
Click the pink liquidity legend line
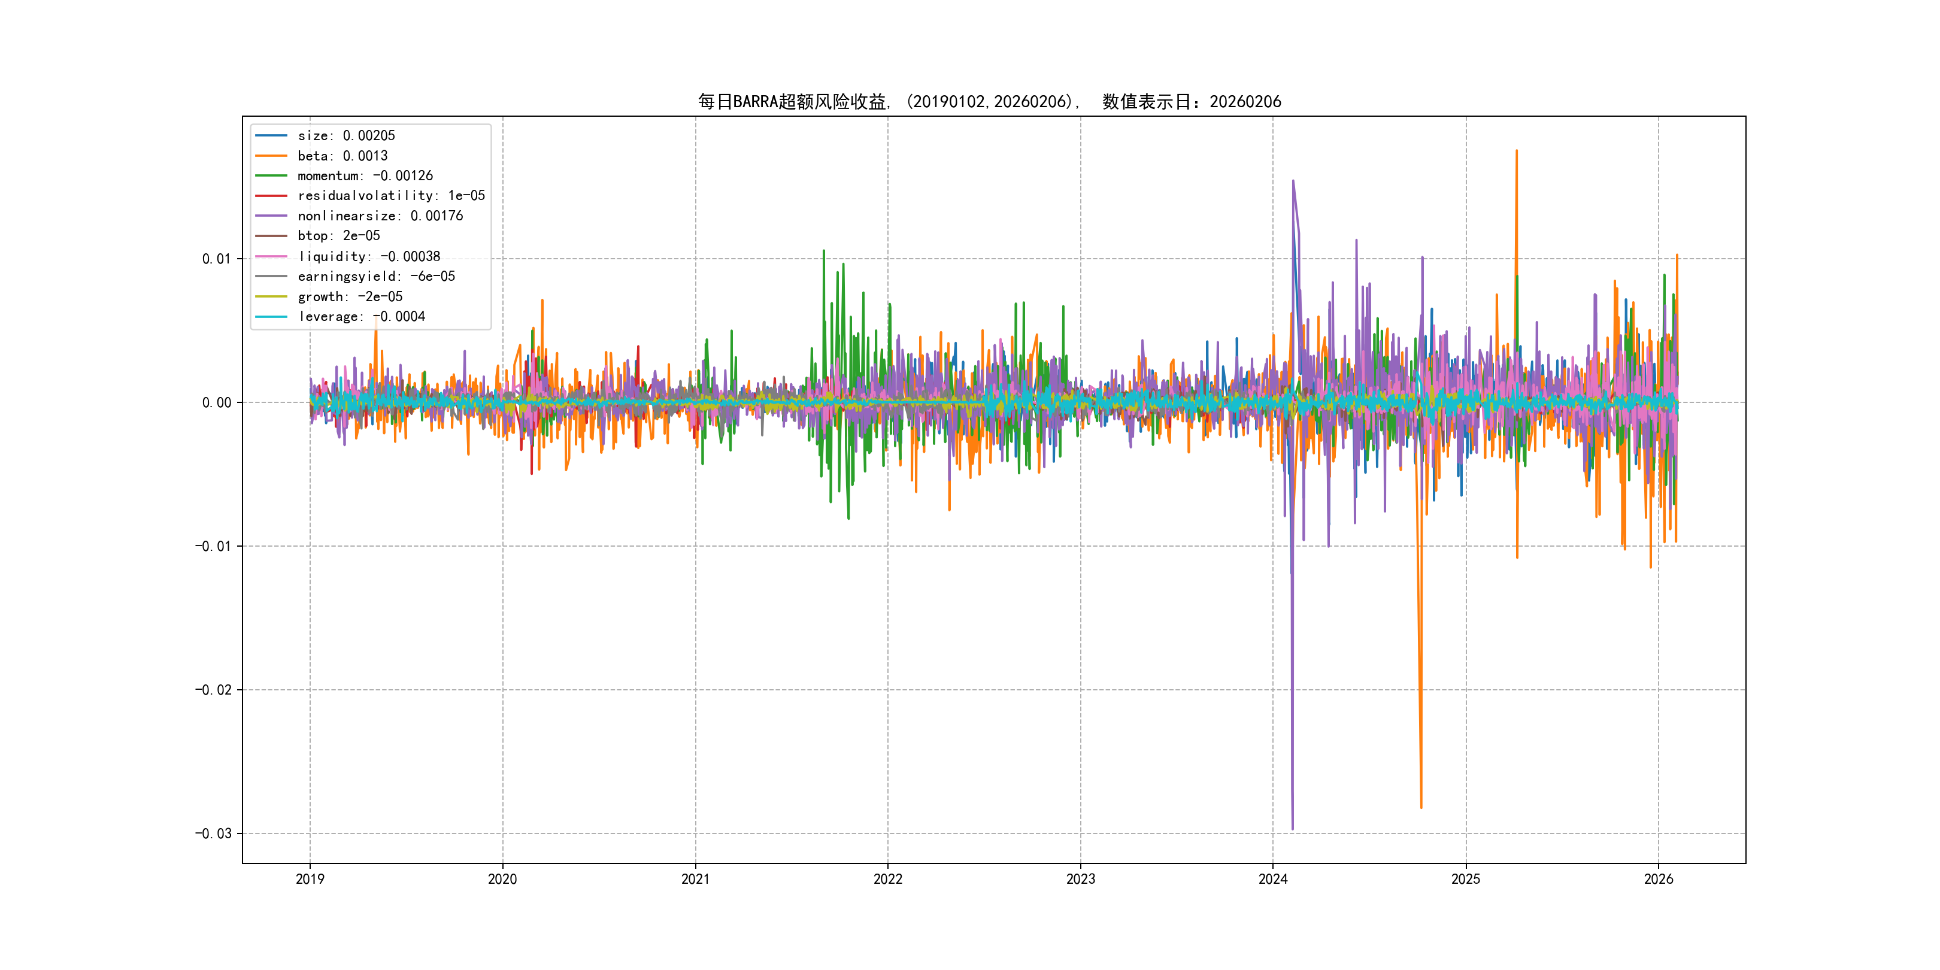coord(271,256)
